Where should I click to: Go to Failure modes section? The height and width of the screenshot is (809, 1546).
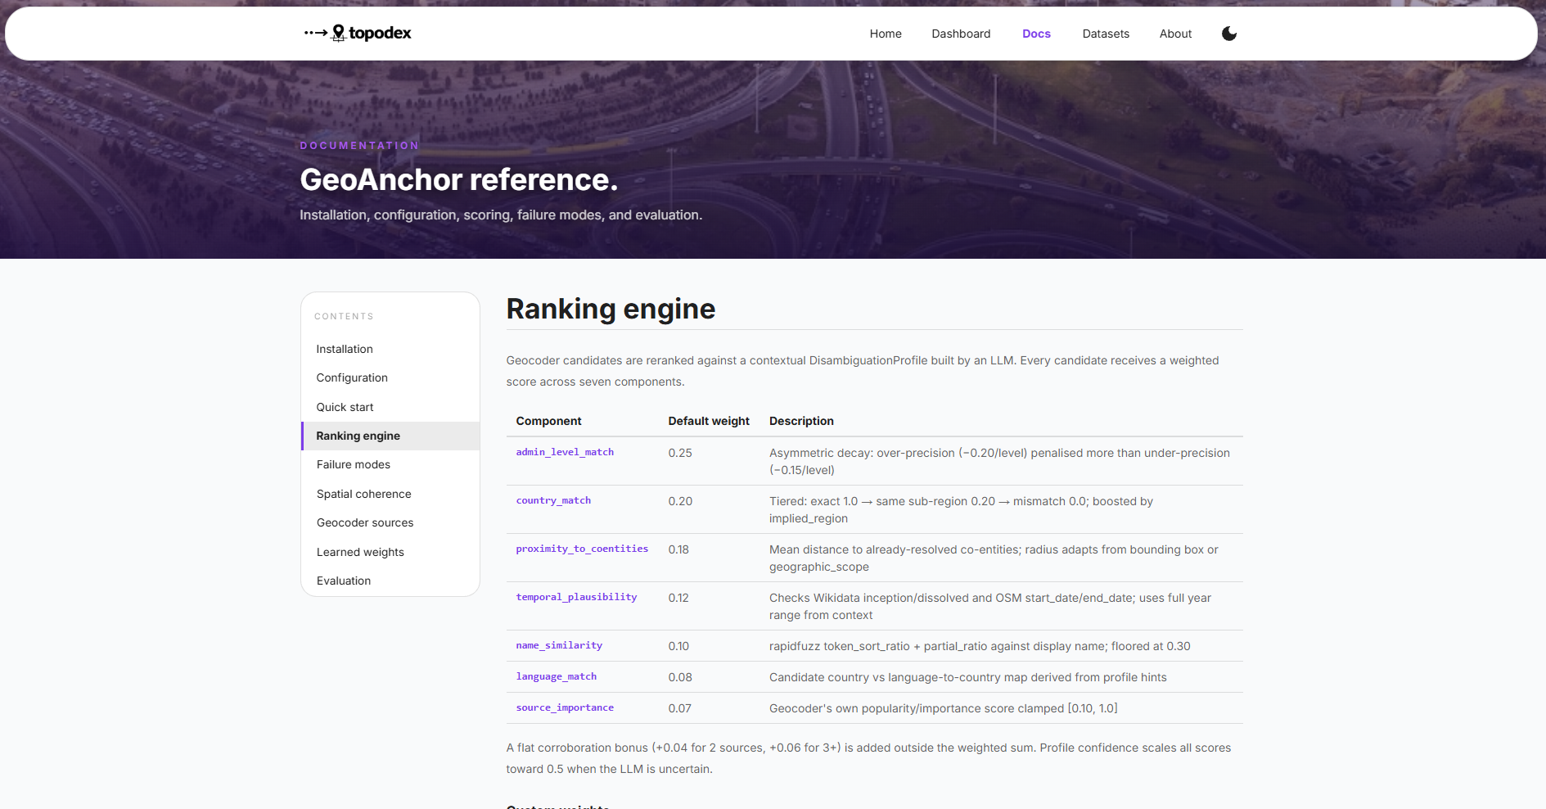tap(390, 464)
